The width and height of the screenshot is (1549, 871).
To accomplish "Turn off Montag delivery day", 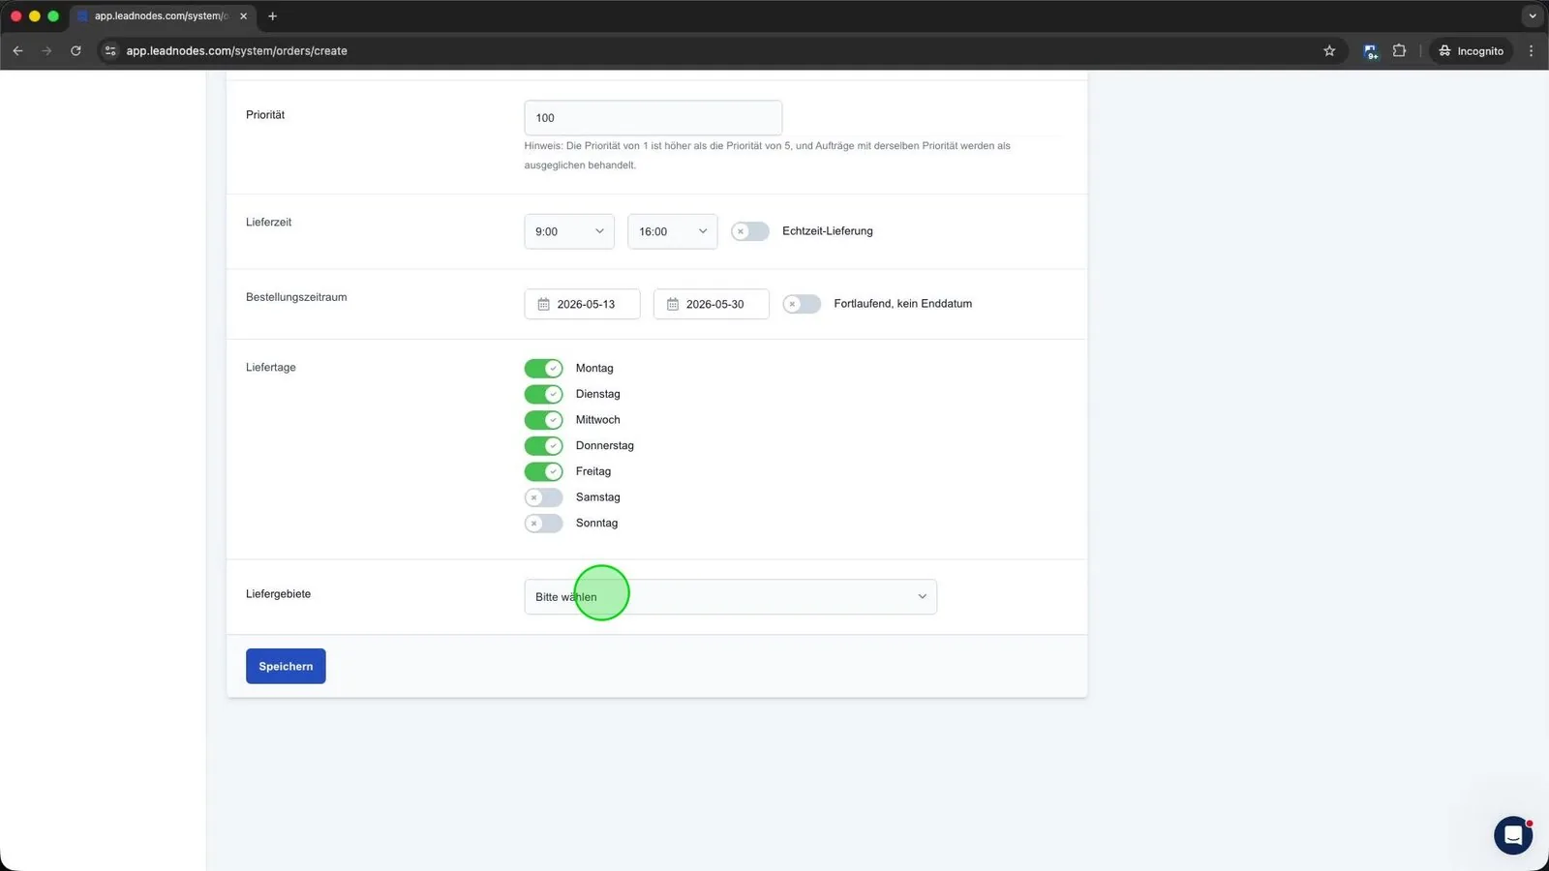I will [543, 368].
